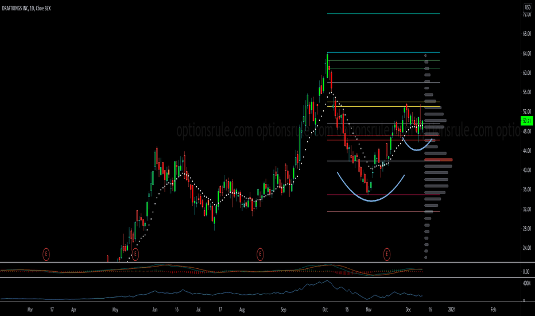Open the earnings E marker in early May
The width and height of the screenshot is (535, 316).
[135, 254]
